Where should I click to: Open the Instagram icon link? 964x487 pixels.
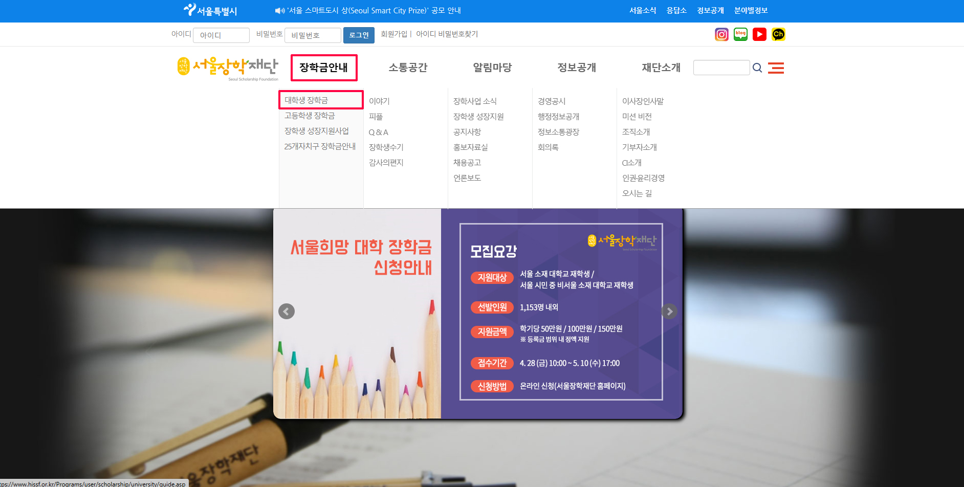[721, 34]
